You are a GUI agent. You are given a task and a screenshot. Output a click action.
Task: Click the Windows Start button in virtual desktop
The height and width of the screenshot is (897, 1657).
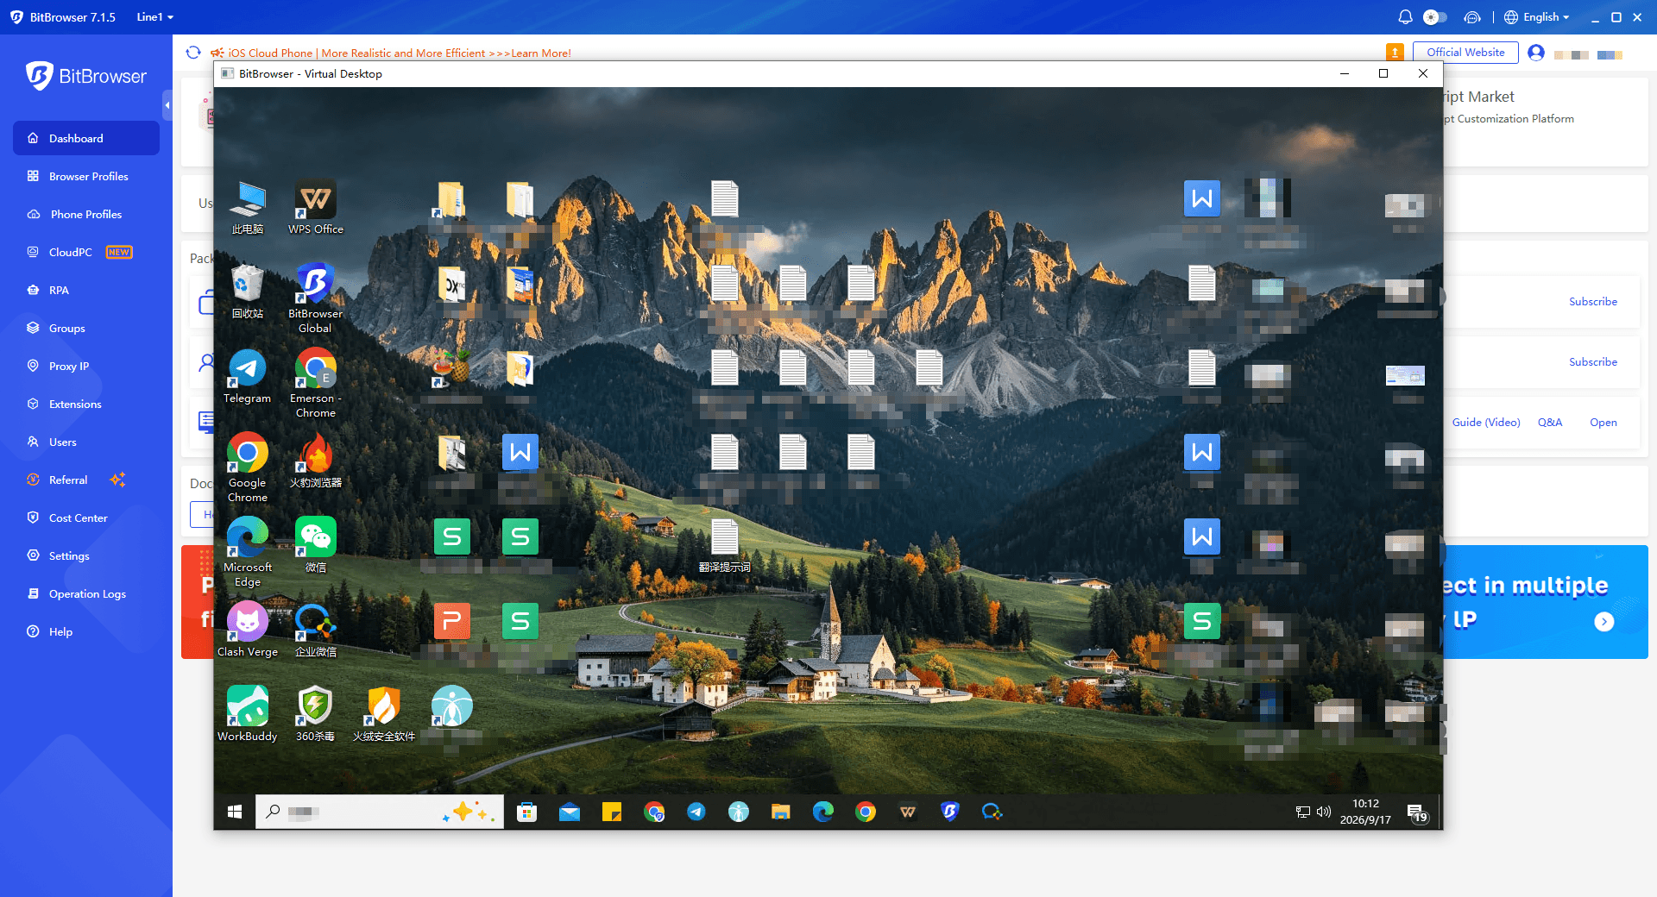click(x=235, y=812)
